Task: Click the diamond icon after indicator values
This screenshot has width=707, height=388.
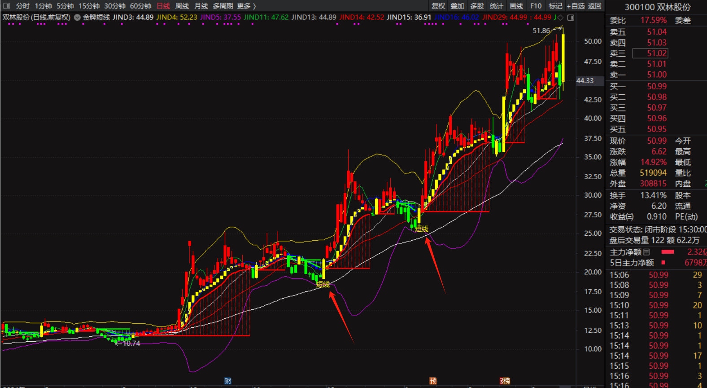Action: pyautogui.click(x=560, y=18)
